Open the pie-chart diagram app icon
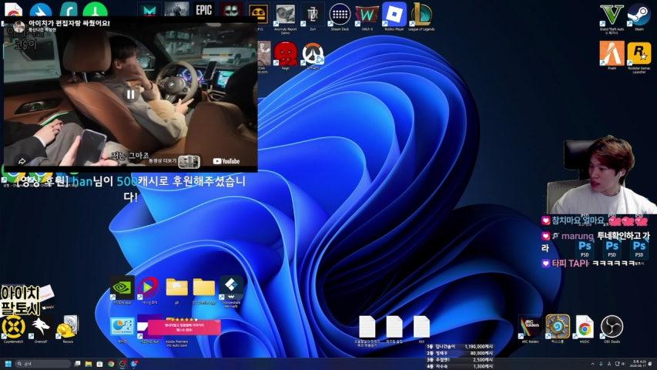This screenshot has height=370, width=657. (x=122, y=327)
